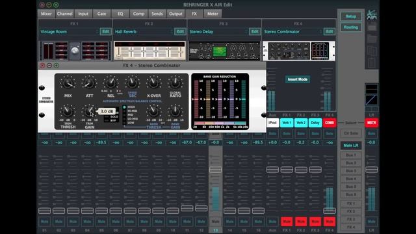Click the Clr Solo button
The height and width of the screenshot is (234, 416).
[x=351, y=133]
